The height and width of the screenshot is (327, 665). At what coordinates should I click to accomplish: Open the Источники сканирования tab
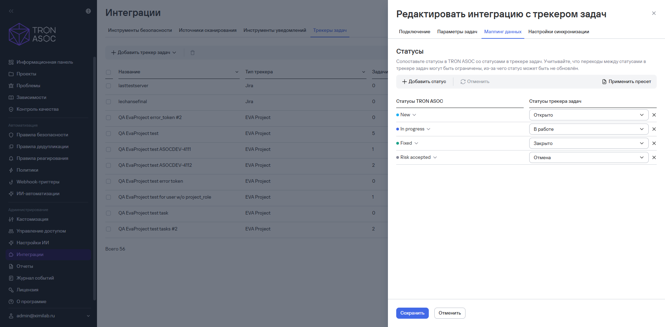coord(208,30)
